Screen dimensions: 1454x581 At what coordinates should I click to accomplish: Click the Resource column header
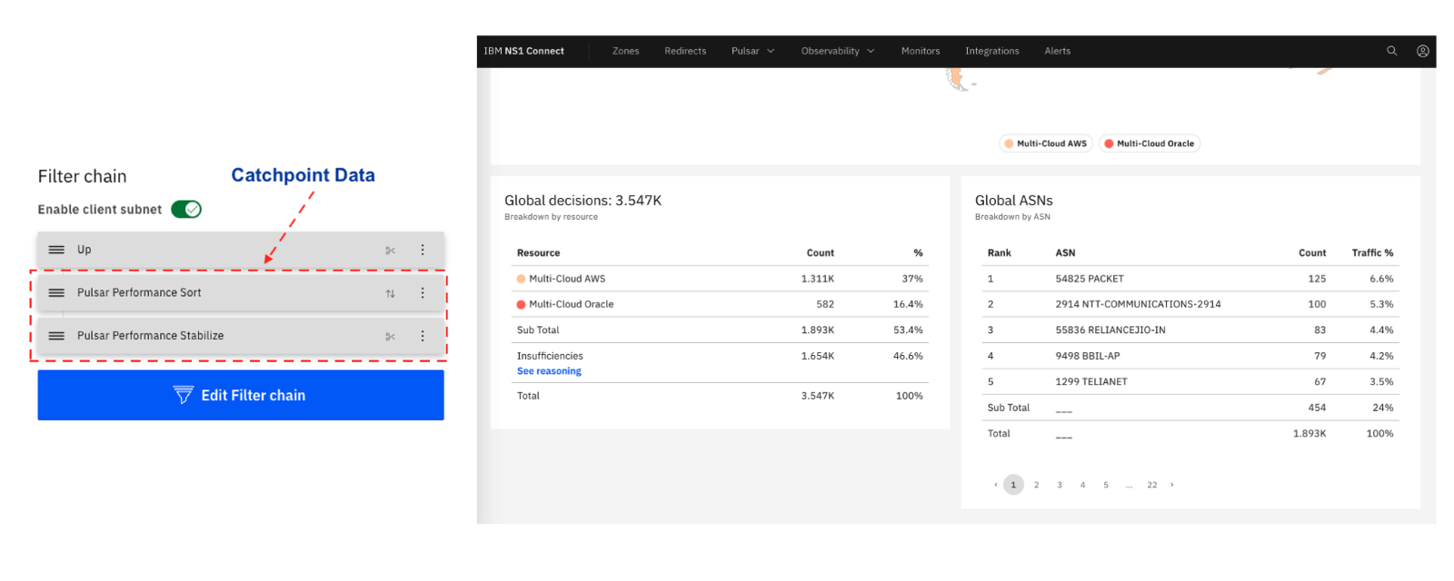click(538, 253)
